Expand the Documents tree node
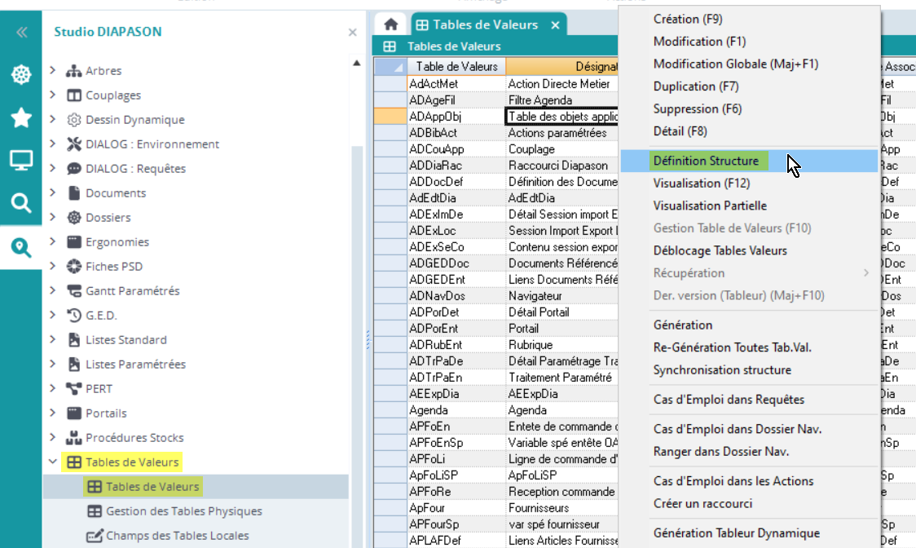The width and height of the screenshot is (916, 548). pos(53,193)
